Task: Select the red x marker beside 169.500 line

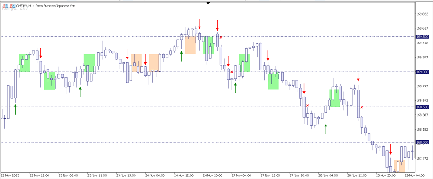Action: coord(221,37)
